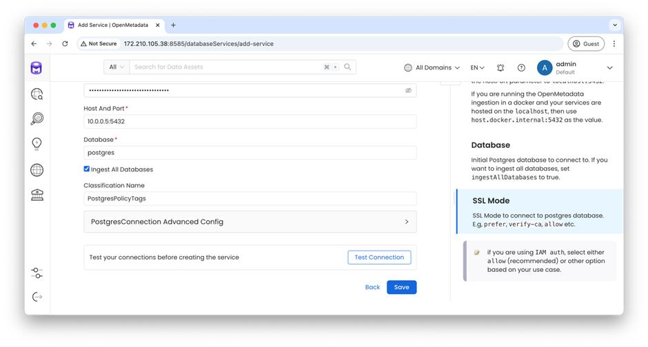Click the note icon in IAM tip
This screenshot has width=648, height=347.
[x=476, y=253]
